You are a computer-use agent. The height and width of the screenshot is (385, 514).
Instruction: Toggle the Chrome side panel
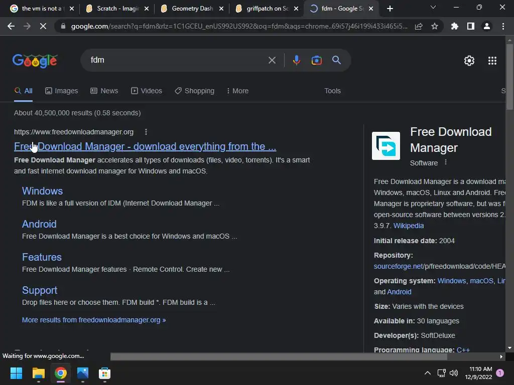471,26
